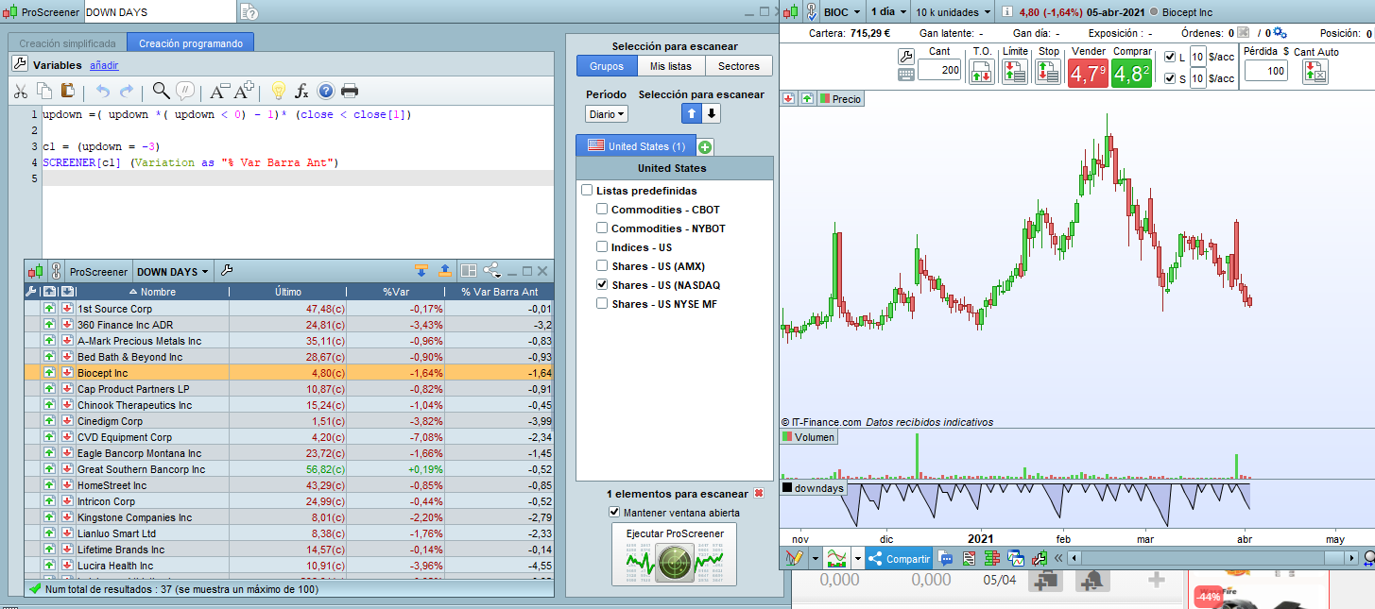Switch to Mis listas tab
Viewport: 1375px width, 609px height.
(670, 66)
